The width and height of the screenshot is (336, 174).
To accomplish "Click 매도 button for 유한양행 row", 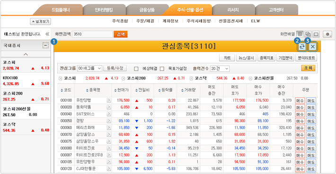I will point(311,101).
